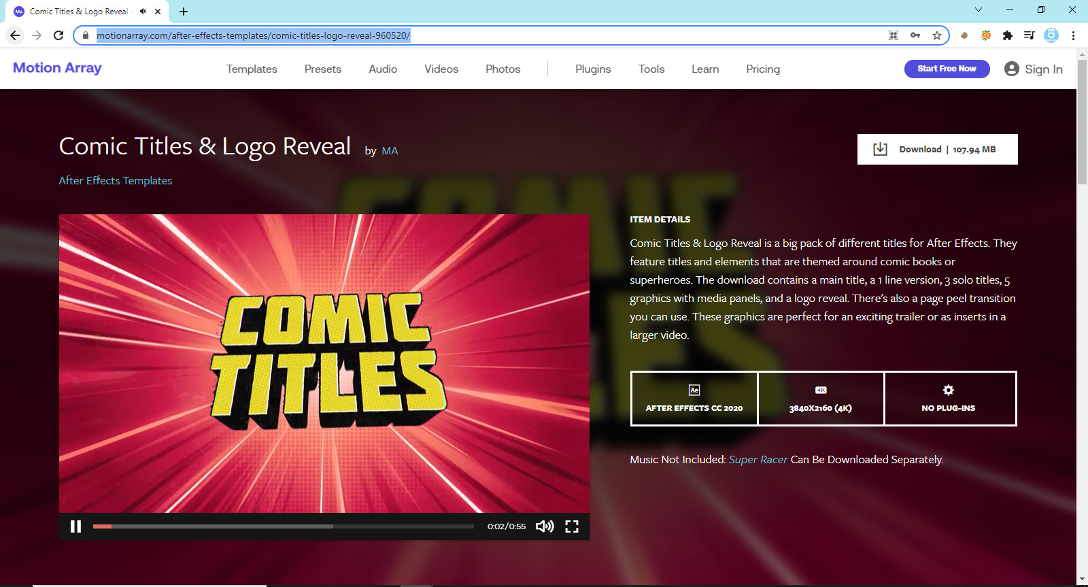This screenshot has height=587, width=1088.
Task: Click the site padlock icon in address bar
Action: point(86,35)
